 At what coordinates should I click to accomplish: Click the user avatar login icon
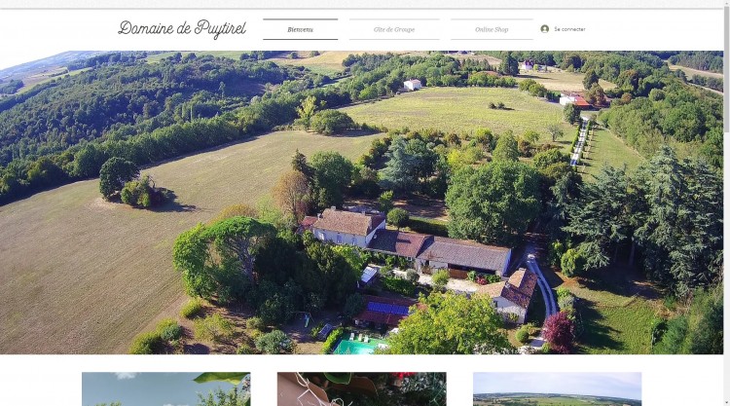(x=544, y=29)
